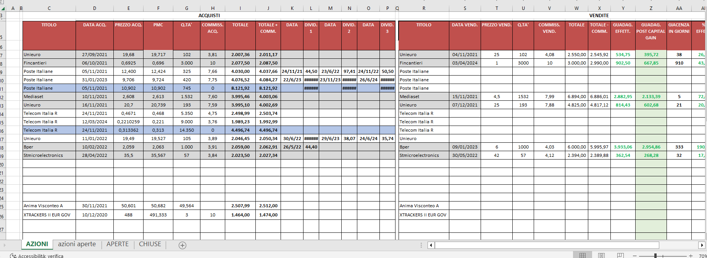707x258 pixels.
Task: Click the PMC value 12,424
Action: click(x=158, y=71)
